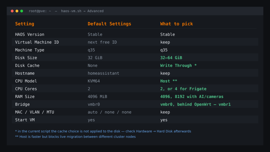Image resolution: width=270 pixels, height=152 pixels.
Task: Click the '32 GiB' default value
Action: (x=95, y=58)
